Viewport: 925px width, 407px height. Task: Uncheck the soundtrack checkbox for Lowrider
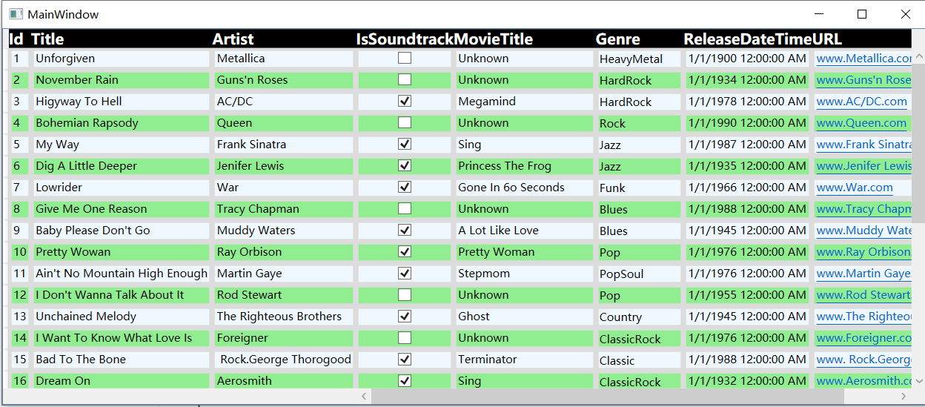click(x=405, y=187)
